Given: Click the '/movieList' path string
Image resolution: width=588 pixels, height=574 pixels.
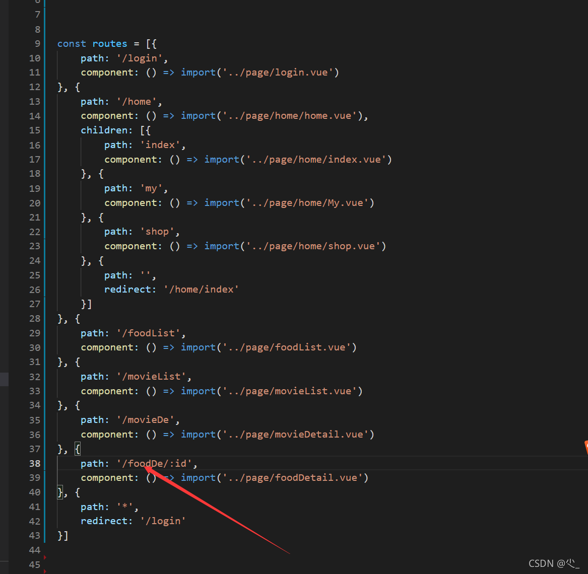Looking at the screenshot, I should point(151,377).
